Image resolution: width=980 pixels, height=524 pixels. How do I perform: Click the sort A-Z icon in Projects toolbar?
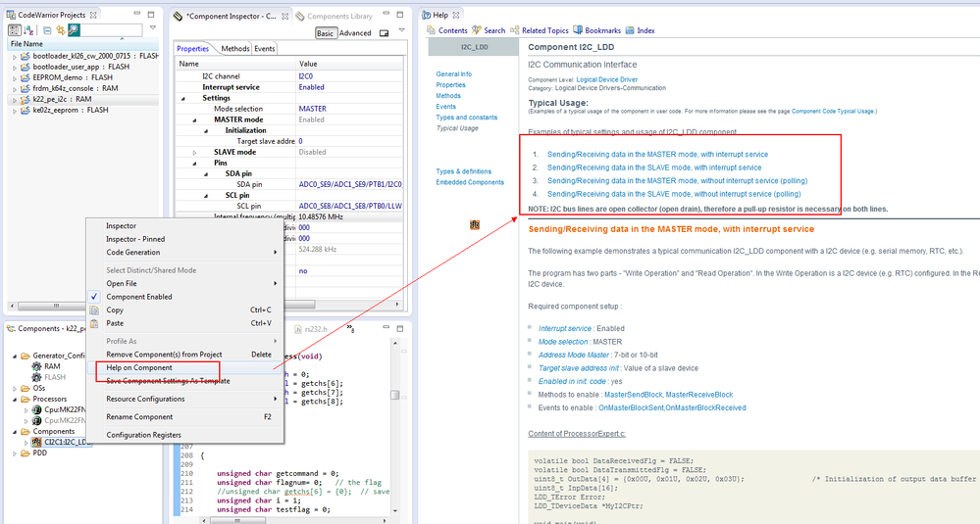[x=28, y=30]
